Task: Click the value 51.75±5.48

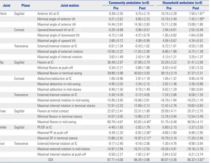Action: tap(169, 122)
